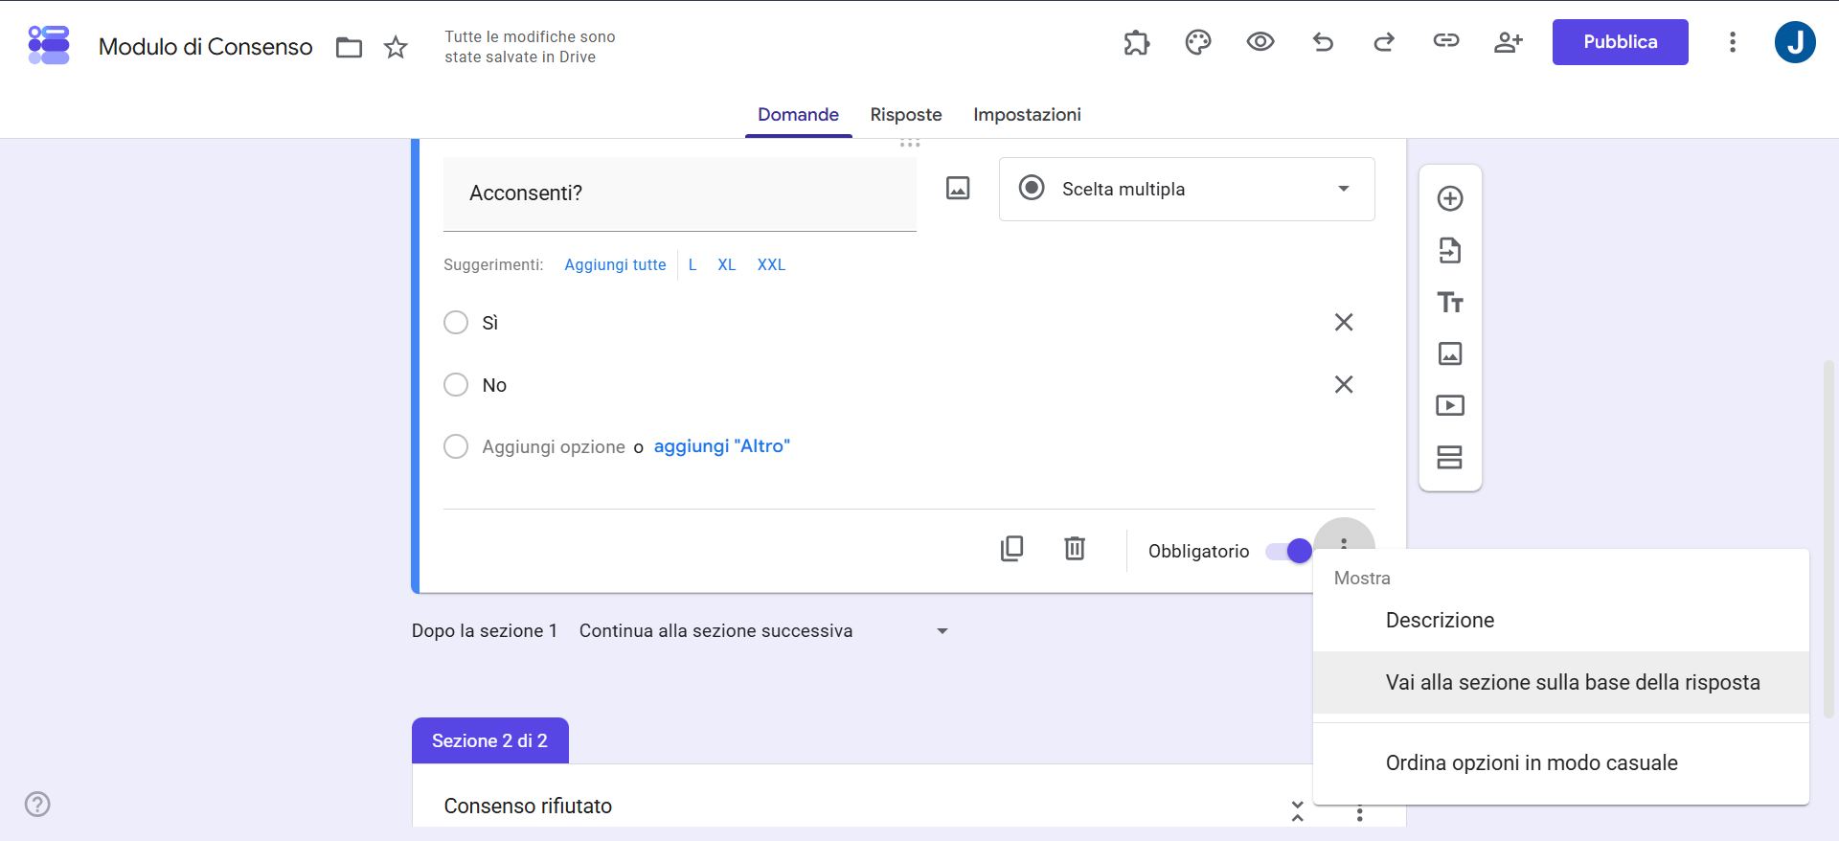This screenshot has height=841, width=1839.
Task: Add the XXL suggestion
Action: (x=771, y=264)
